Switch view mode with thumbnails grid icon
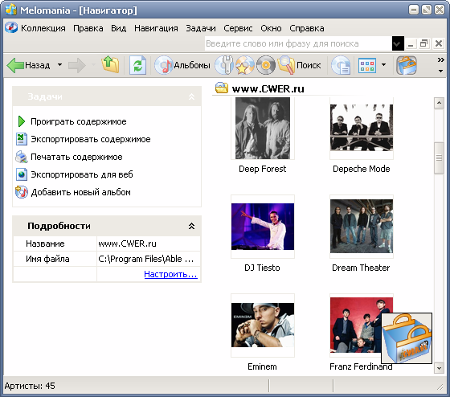The width and height of the screenshot is (450, 397). 367,65
